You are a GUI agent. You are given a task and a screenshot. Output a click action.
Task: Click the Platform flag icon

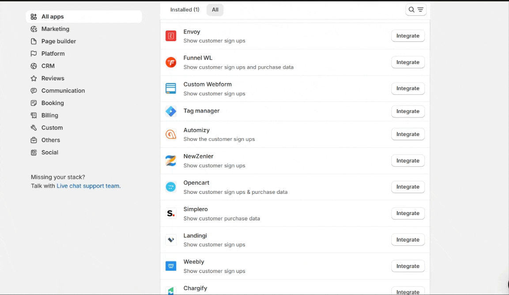34,53
